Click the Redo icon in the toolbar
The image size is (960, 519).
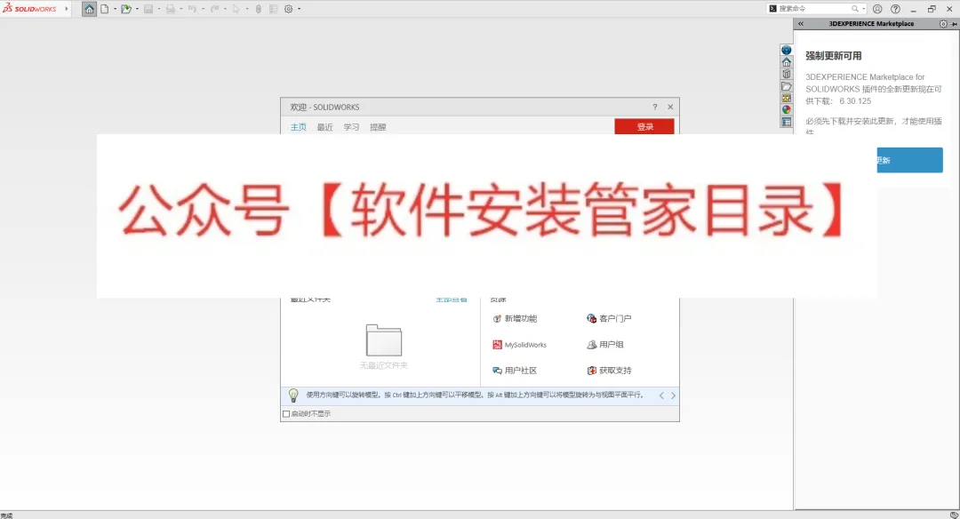(214, 9)
